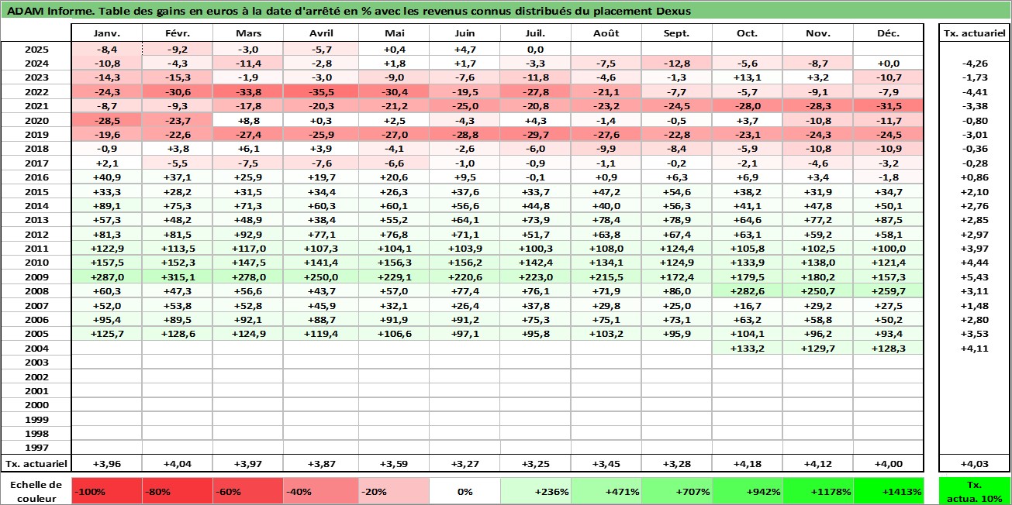This screenshot has width=1012, height=505.
Task: Click the 'Mars' column header
Action: click(248, 33)
